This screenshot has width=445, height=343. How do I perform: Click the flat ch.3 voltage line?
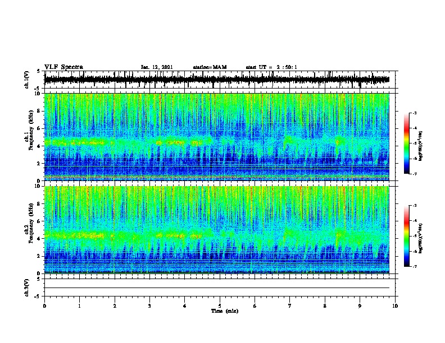click(x=216, y=288)
